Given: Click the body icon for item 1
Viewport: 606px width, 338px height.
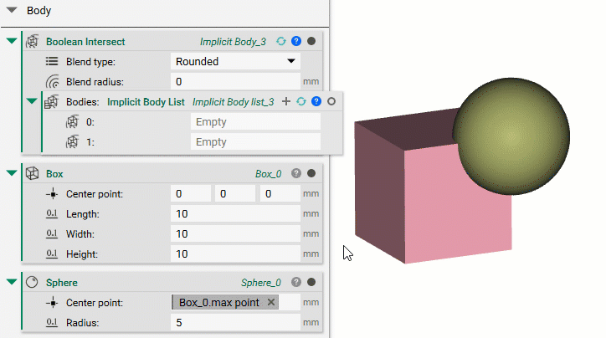Looking at the screenshot, I should click(72, 141).
